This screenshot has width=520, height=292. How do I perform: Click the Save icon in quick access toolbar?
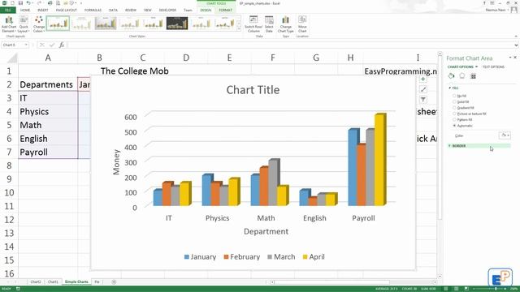coord(20,3)
